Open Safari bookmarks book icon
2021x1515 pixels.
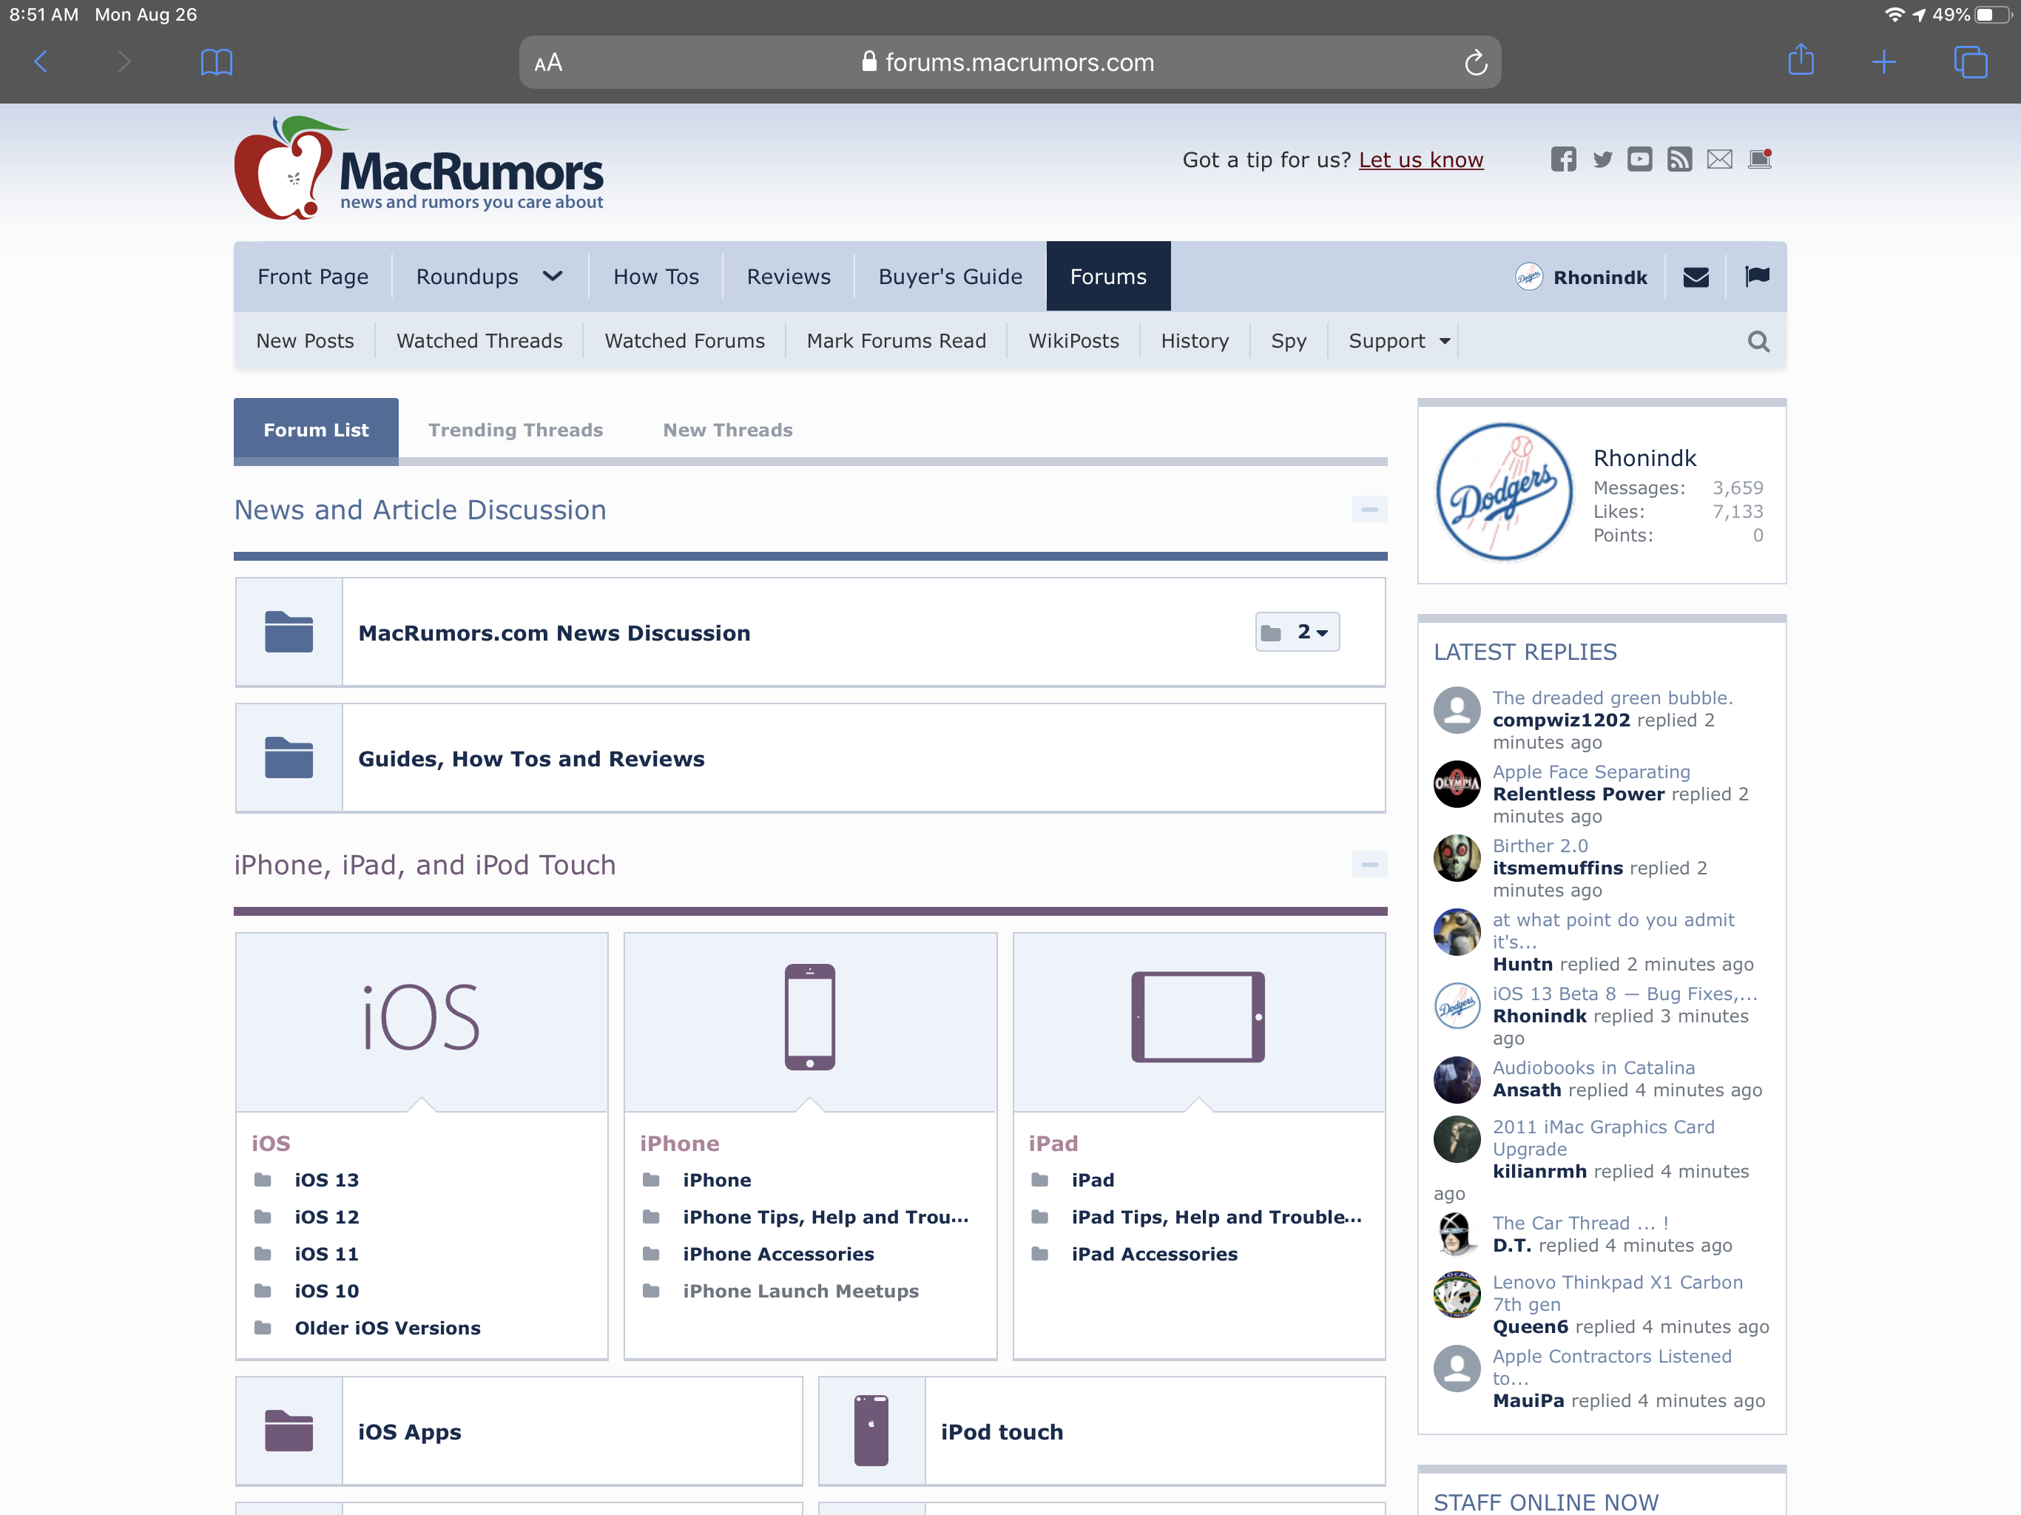coord(217,62)
